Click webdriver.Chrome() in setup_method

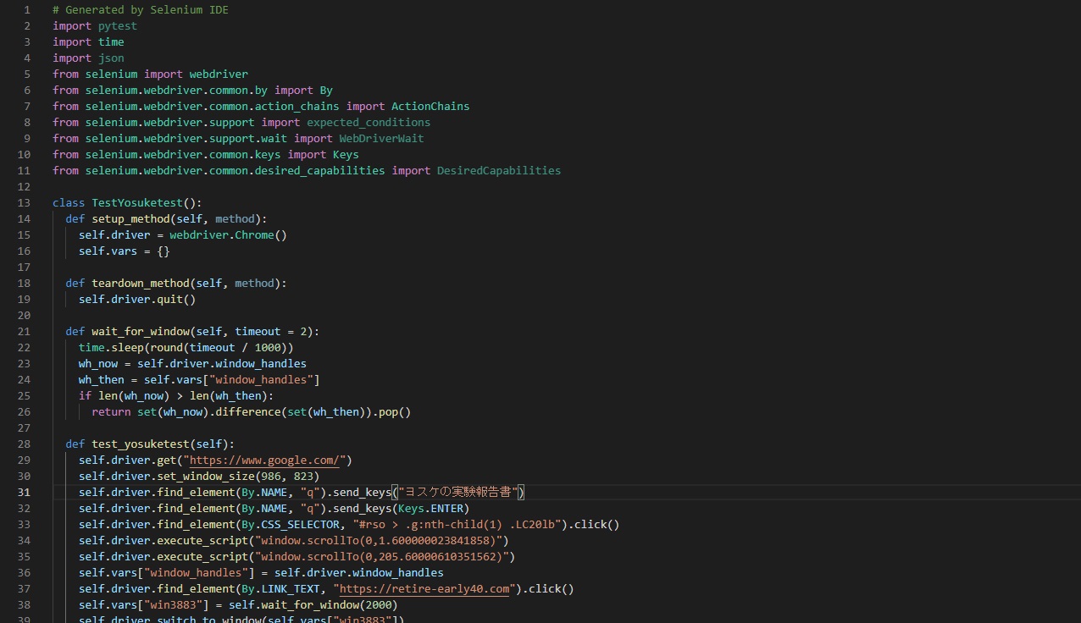[x=228, y=235]
